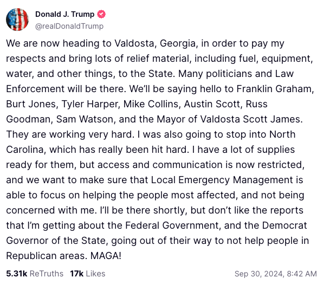View the 5.31k ReTruths count
Viewport: 323px width, 284px height.
[x=35, y=274]
